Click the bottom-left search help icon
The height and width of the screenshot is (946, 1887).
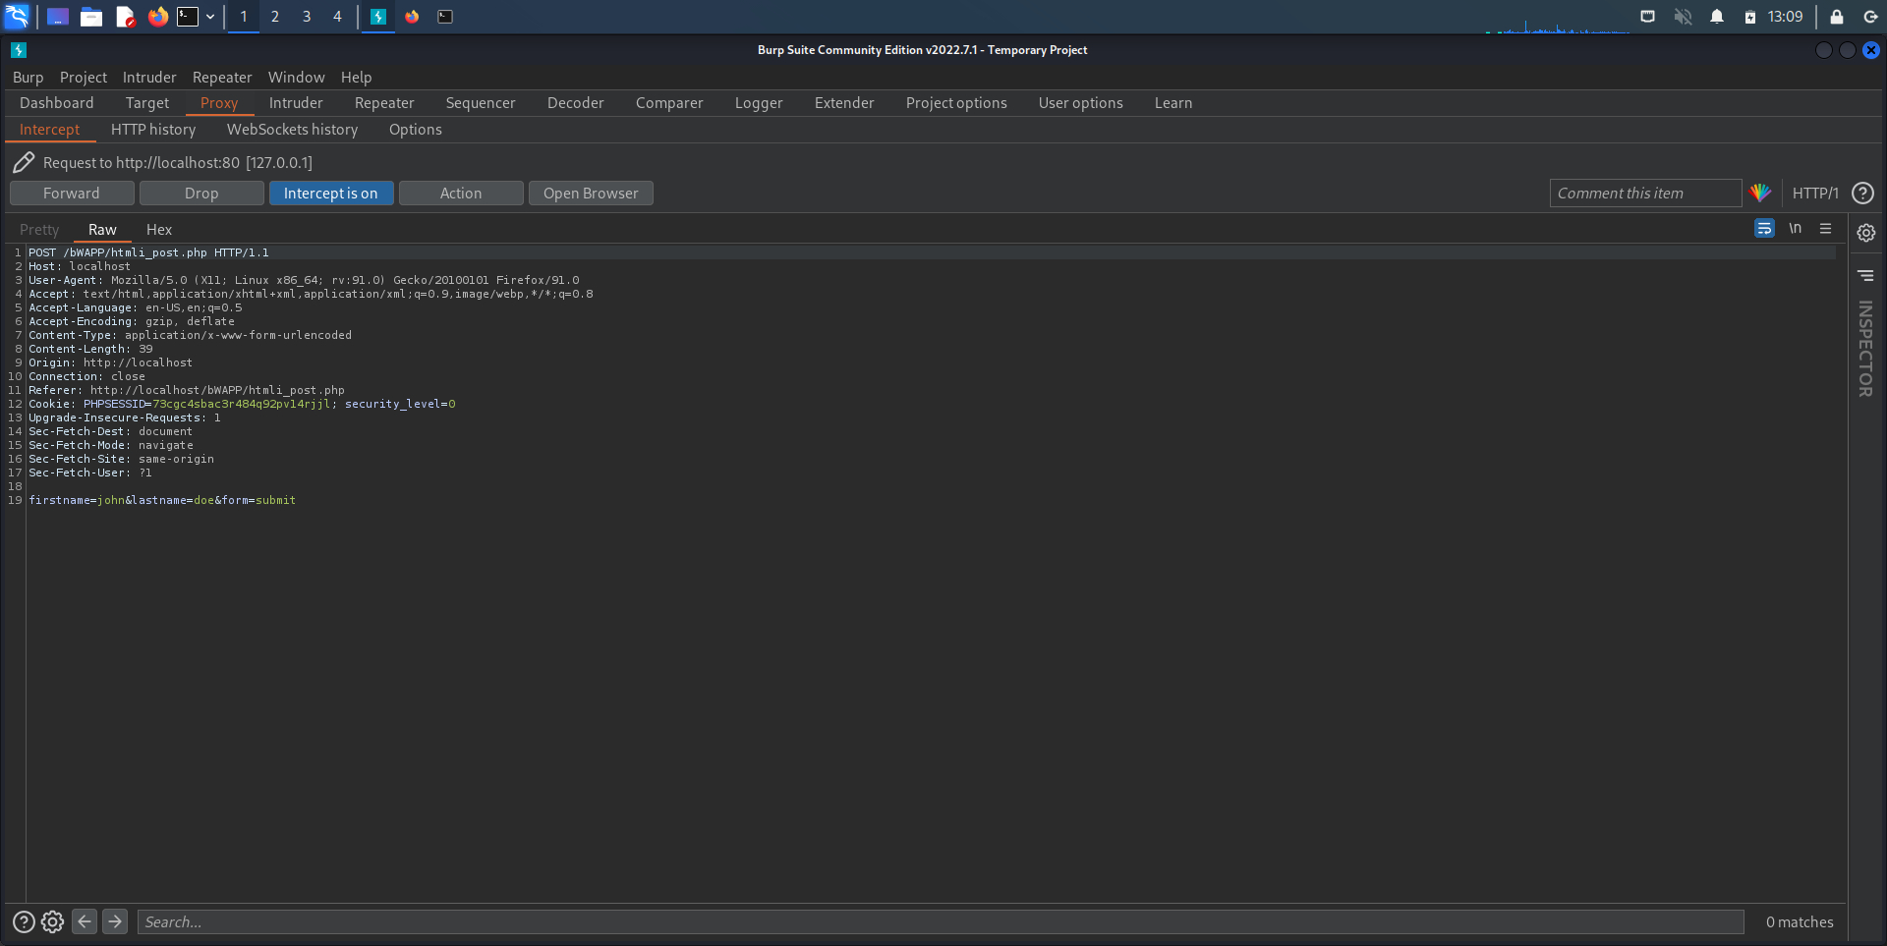(24, 921)
